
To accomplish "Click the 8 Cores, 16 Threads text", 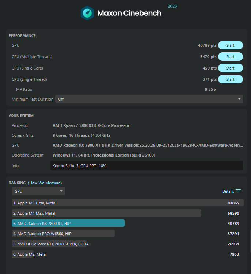I will (x=81, y=135).
